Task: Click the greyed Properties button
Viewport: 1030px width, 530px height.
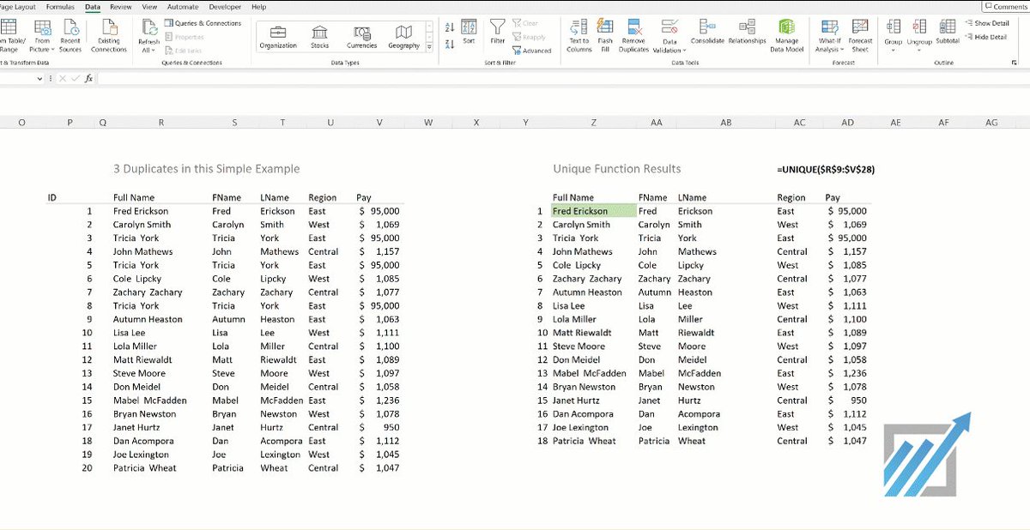Action: tap(185, 37)
